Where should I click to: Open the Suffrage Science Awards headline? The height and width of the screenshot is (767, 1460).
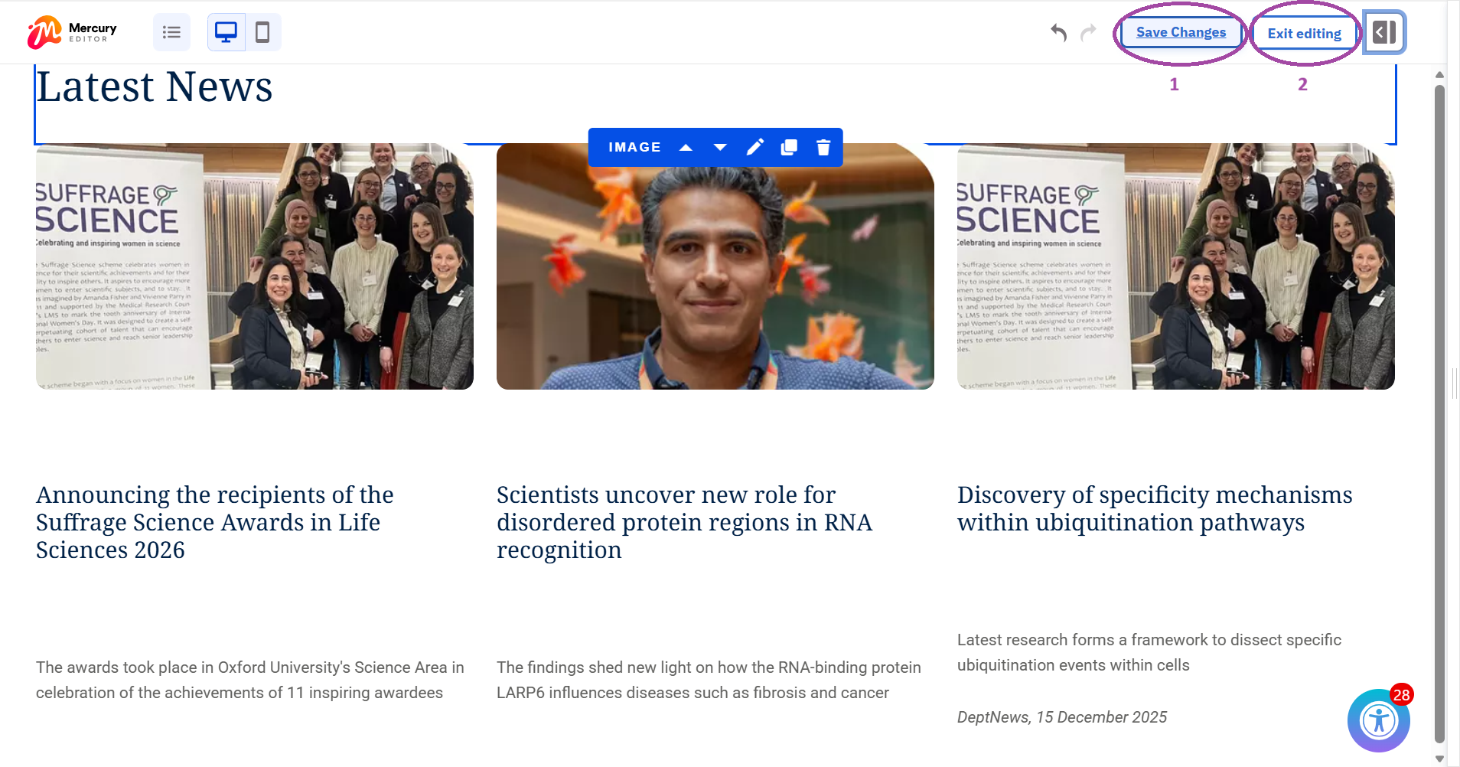click(214, 522)
